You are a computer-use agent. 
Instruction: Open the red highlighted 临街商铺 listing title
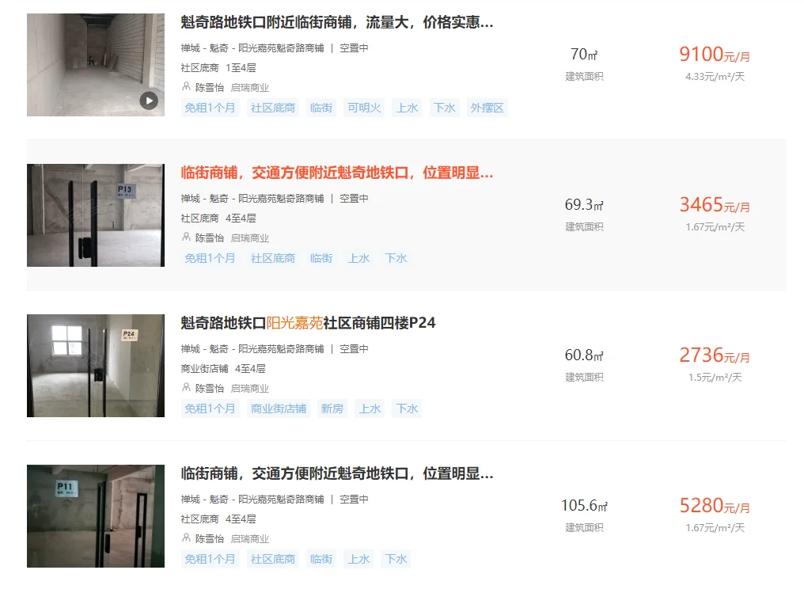pyautogui.click(x=337, y=173)
